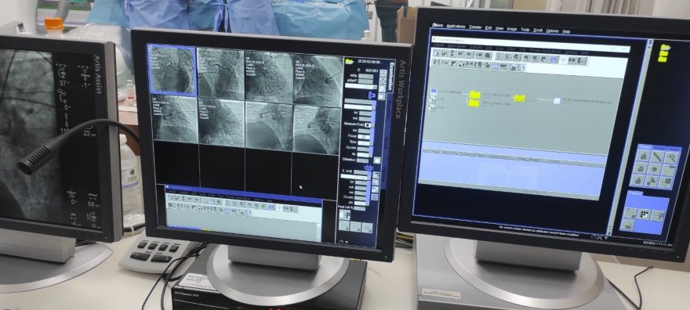Open the Time dropdown

(364, 142)
